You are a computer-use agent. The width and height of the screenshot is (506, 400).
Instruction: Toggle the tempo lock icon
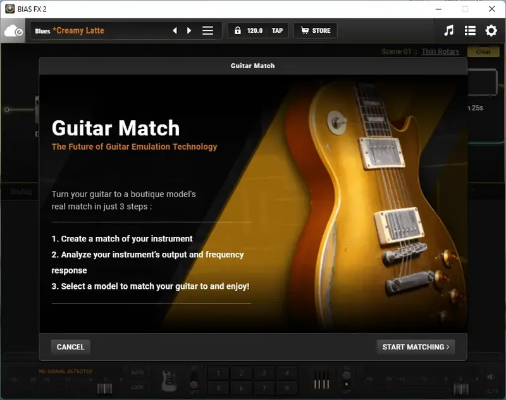click(238, 30)
